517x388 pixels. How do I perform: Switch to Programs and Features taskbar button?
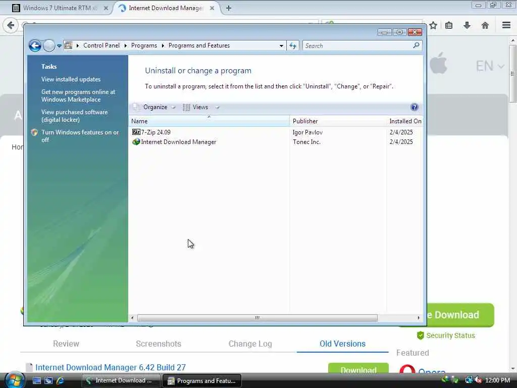pyautogui.click(x=202, y=380)
